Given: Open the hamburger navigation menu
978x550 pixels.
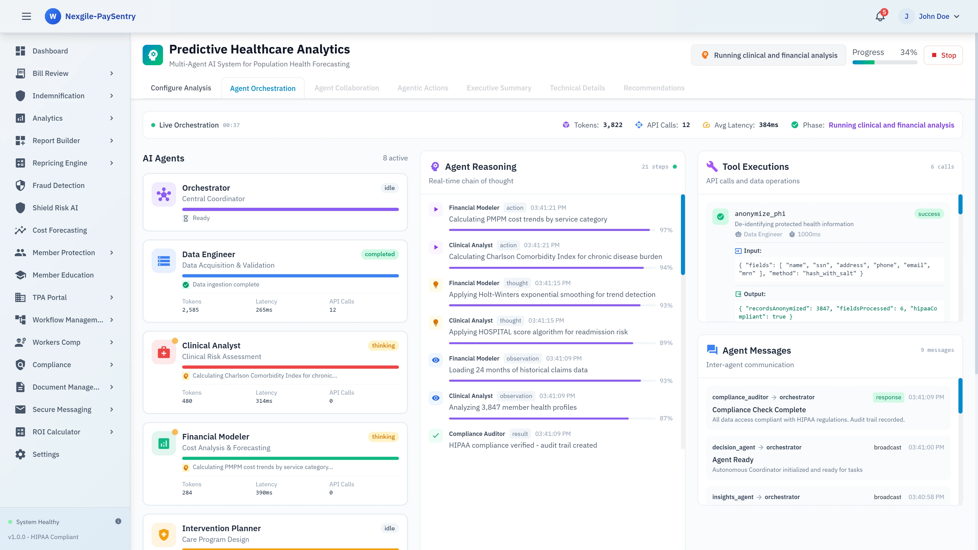Looking at the screenshot, I should [26, 16].
